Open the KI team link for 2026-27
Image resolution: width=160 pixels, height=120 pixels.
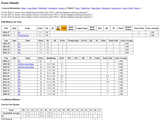point(19,32)
